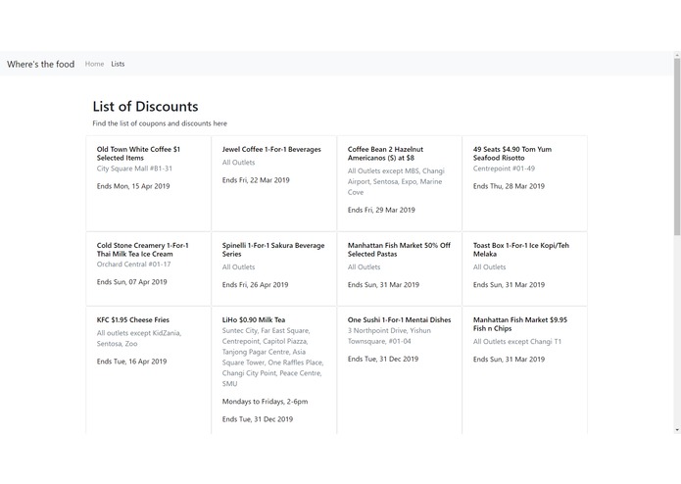Open KFC $1.95 Cheese Fries title
Viewport: 681px width, 484px height.
(x=133, y=320)
